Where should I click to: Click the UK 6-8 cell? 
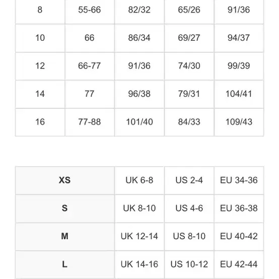tap(139, 180)
